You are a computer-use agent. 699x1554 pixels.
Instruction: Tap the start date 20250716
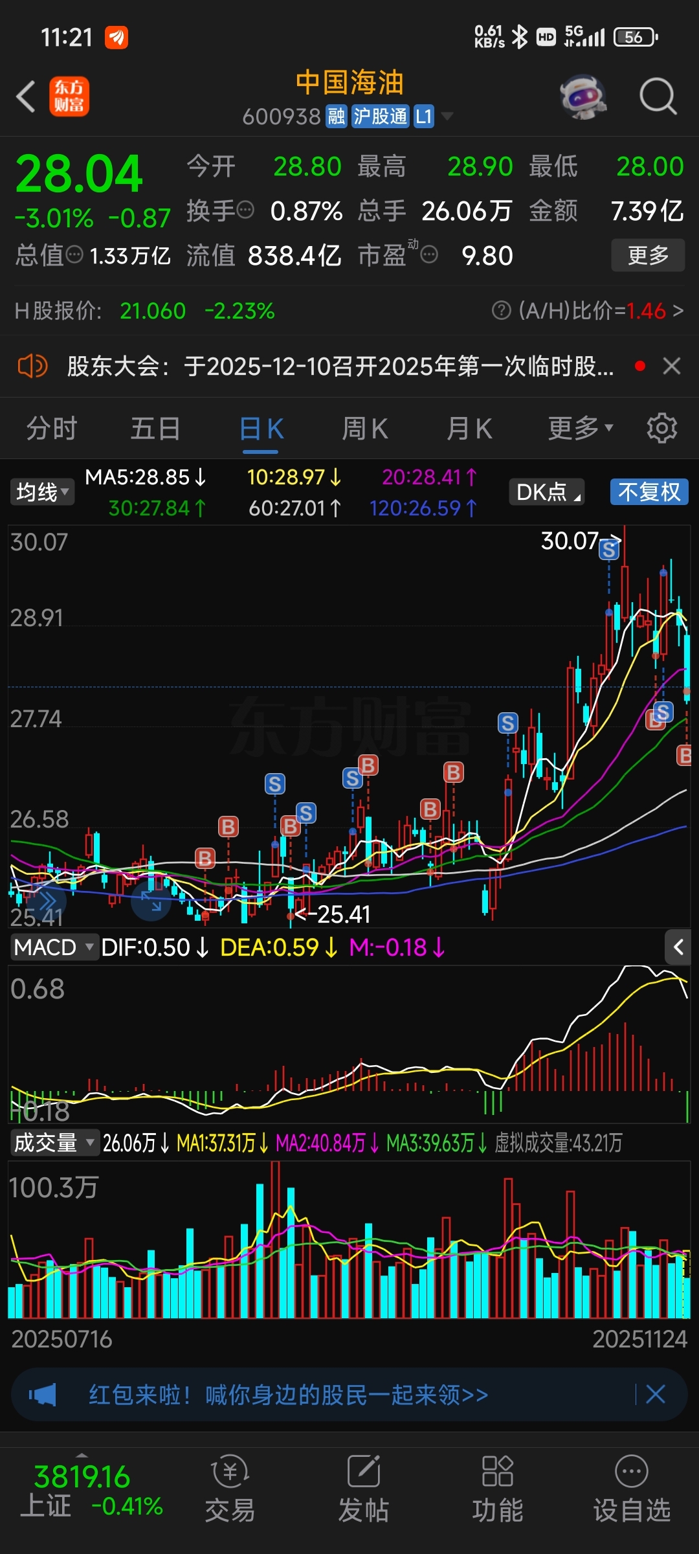(62, 1339)
